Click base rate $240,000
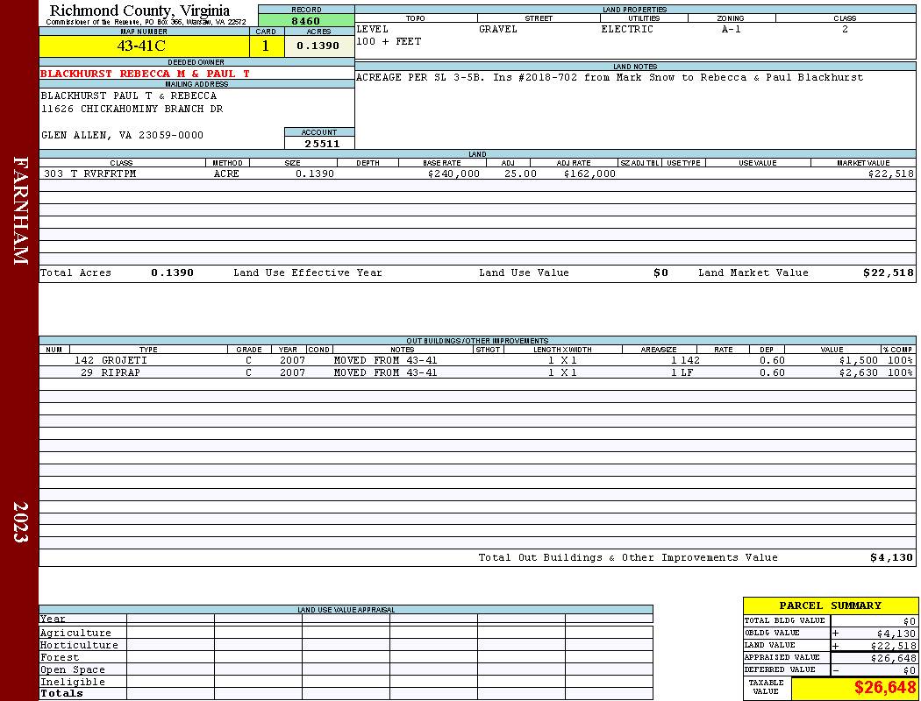This screenshot has width=921, height=701. point(453,173)
